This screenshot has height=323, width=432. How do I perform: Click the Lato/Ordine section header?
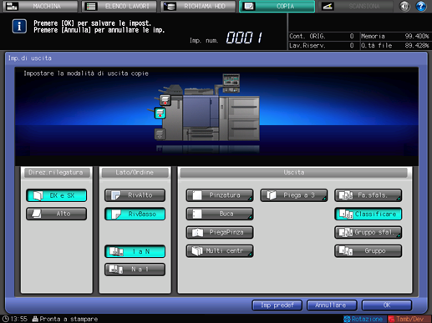[x=135, y=173]
